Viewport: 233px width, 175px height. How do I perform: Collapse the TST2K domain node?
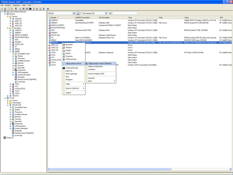point(5,98)
